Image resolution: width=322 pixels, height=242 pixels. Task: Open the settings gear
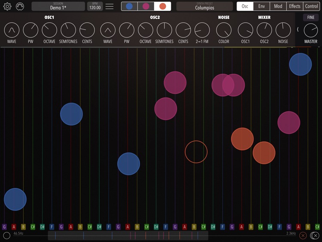click(x=7, y=6)
